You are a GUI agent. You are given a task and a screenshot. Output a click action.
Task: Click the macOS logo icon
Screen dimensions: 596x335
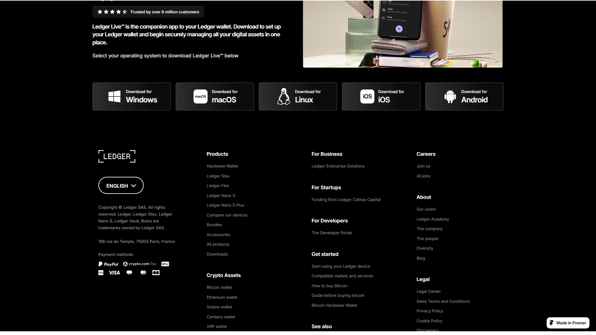[x=201, y=96]
